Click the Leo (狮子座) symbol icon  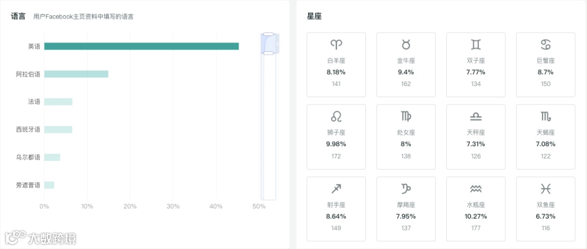click(336, 116)
